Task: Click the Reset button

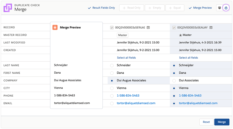Action: (x=206, y=122)
